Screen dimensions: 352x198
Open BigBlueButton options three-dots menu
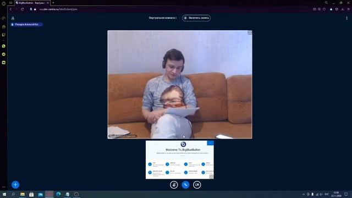[346, 18]
